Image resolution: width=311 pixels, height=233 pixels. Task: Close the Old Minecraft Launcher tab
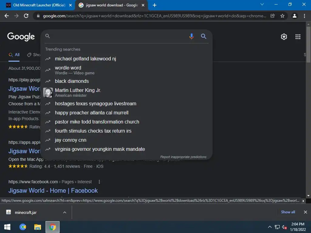pyautogui.click(x=70, y=5)
